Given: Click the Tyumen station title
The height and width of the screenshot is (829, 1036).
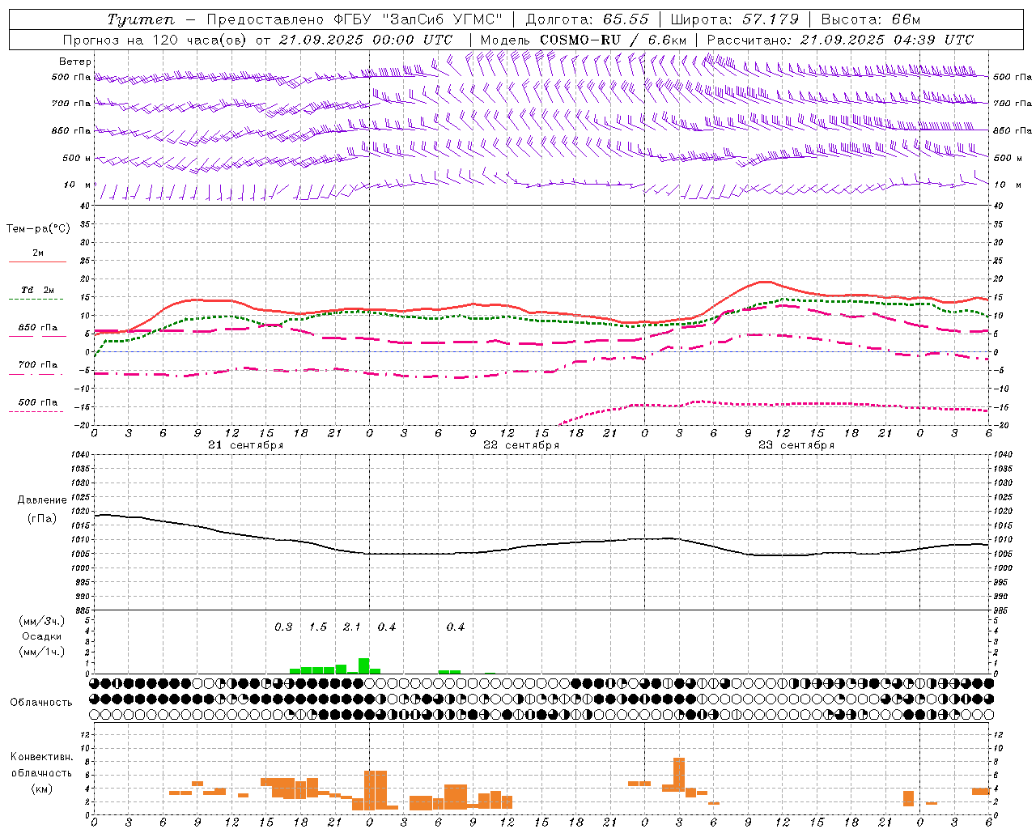Looking at the screenshot, I should coord(141,19).
